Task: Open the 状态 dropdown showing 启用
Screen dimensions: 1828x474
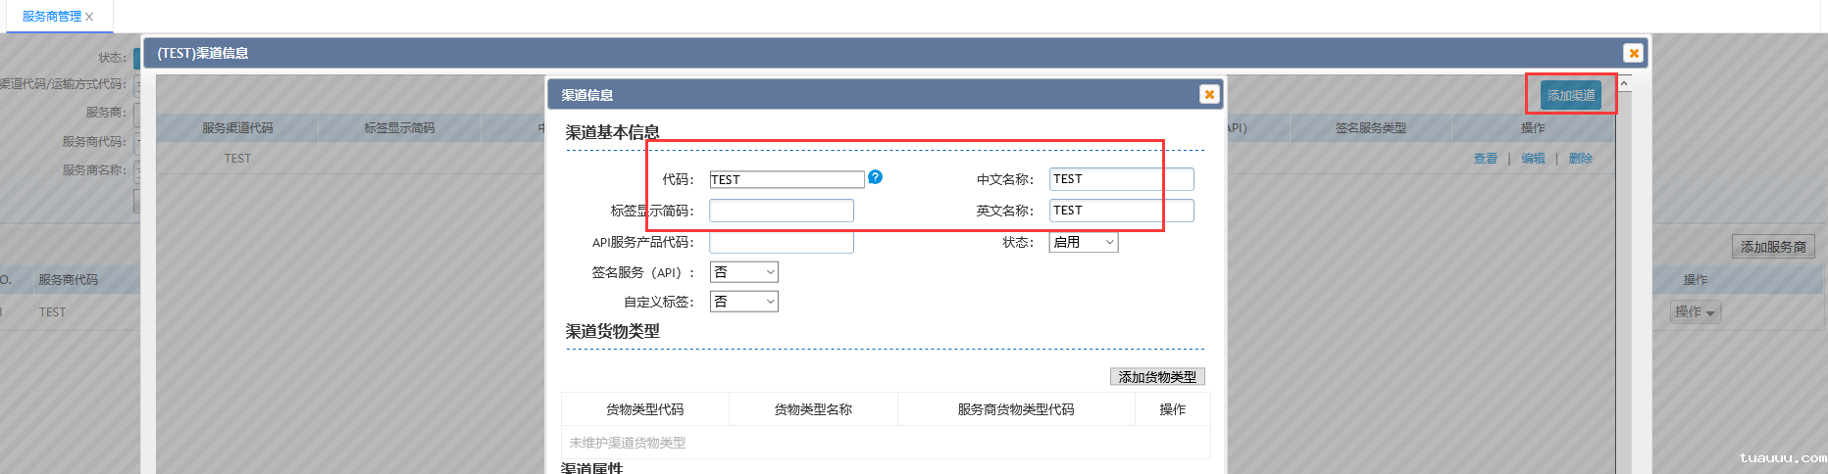Action: click(x=1084, y=242)
